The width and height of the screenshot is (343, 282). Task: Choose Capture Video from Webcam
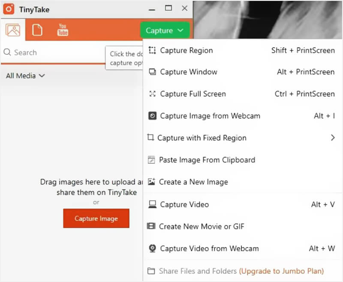coord(209,249)
